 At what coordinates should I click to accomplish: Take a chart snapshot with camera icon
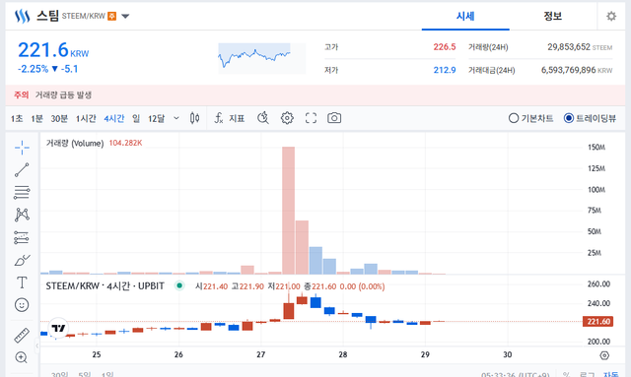tap(334, 118)
